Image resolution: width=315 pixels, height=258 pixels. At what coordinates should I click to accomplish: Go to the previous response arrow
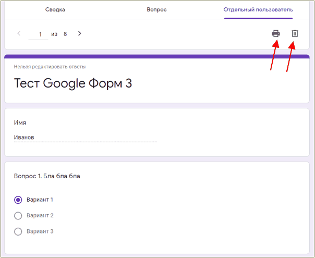(x=19, y=33)
